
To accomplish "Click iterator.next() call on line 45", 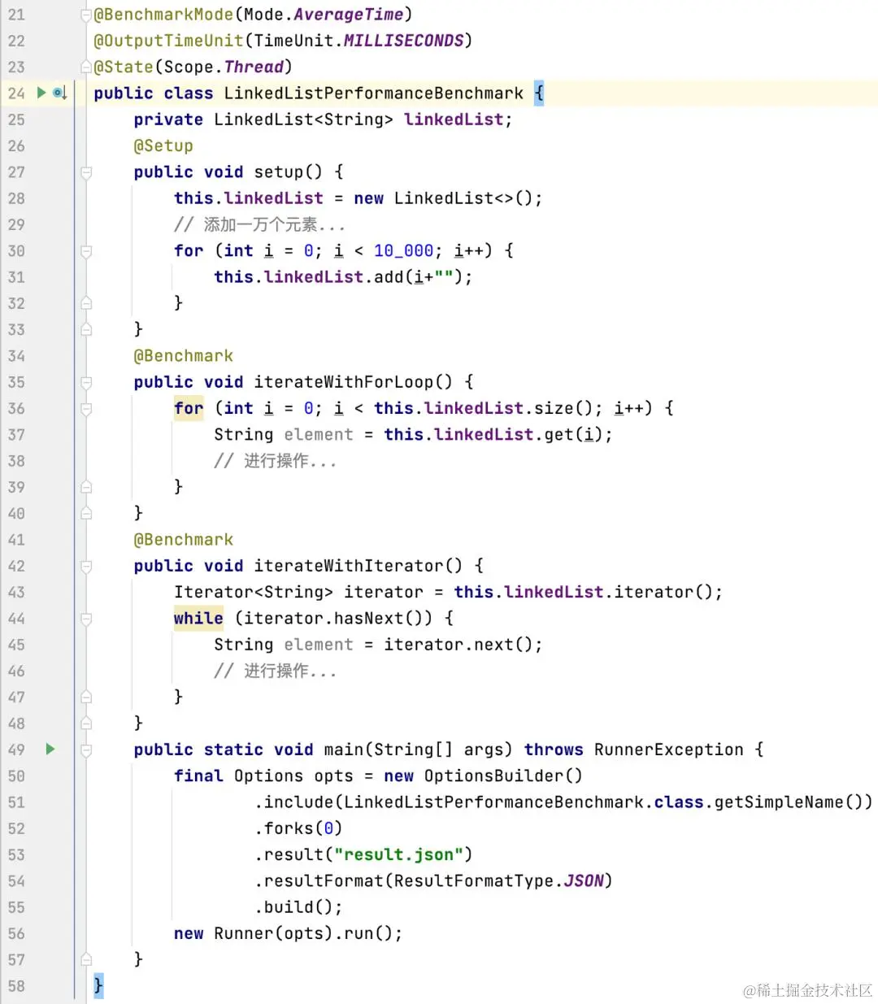I will coord(459,645).
